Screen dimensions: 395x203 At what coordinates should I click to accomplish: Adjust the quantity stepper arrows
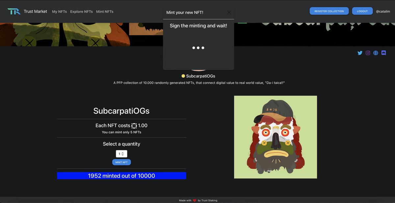[123, 154]
